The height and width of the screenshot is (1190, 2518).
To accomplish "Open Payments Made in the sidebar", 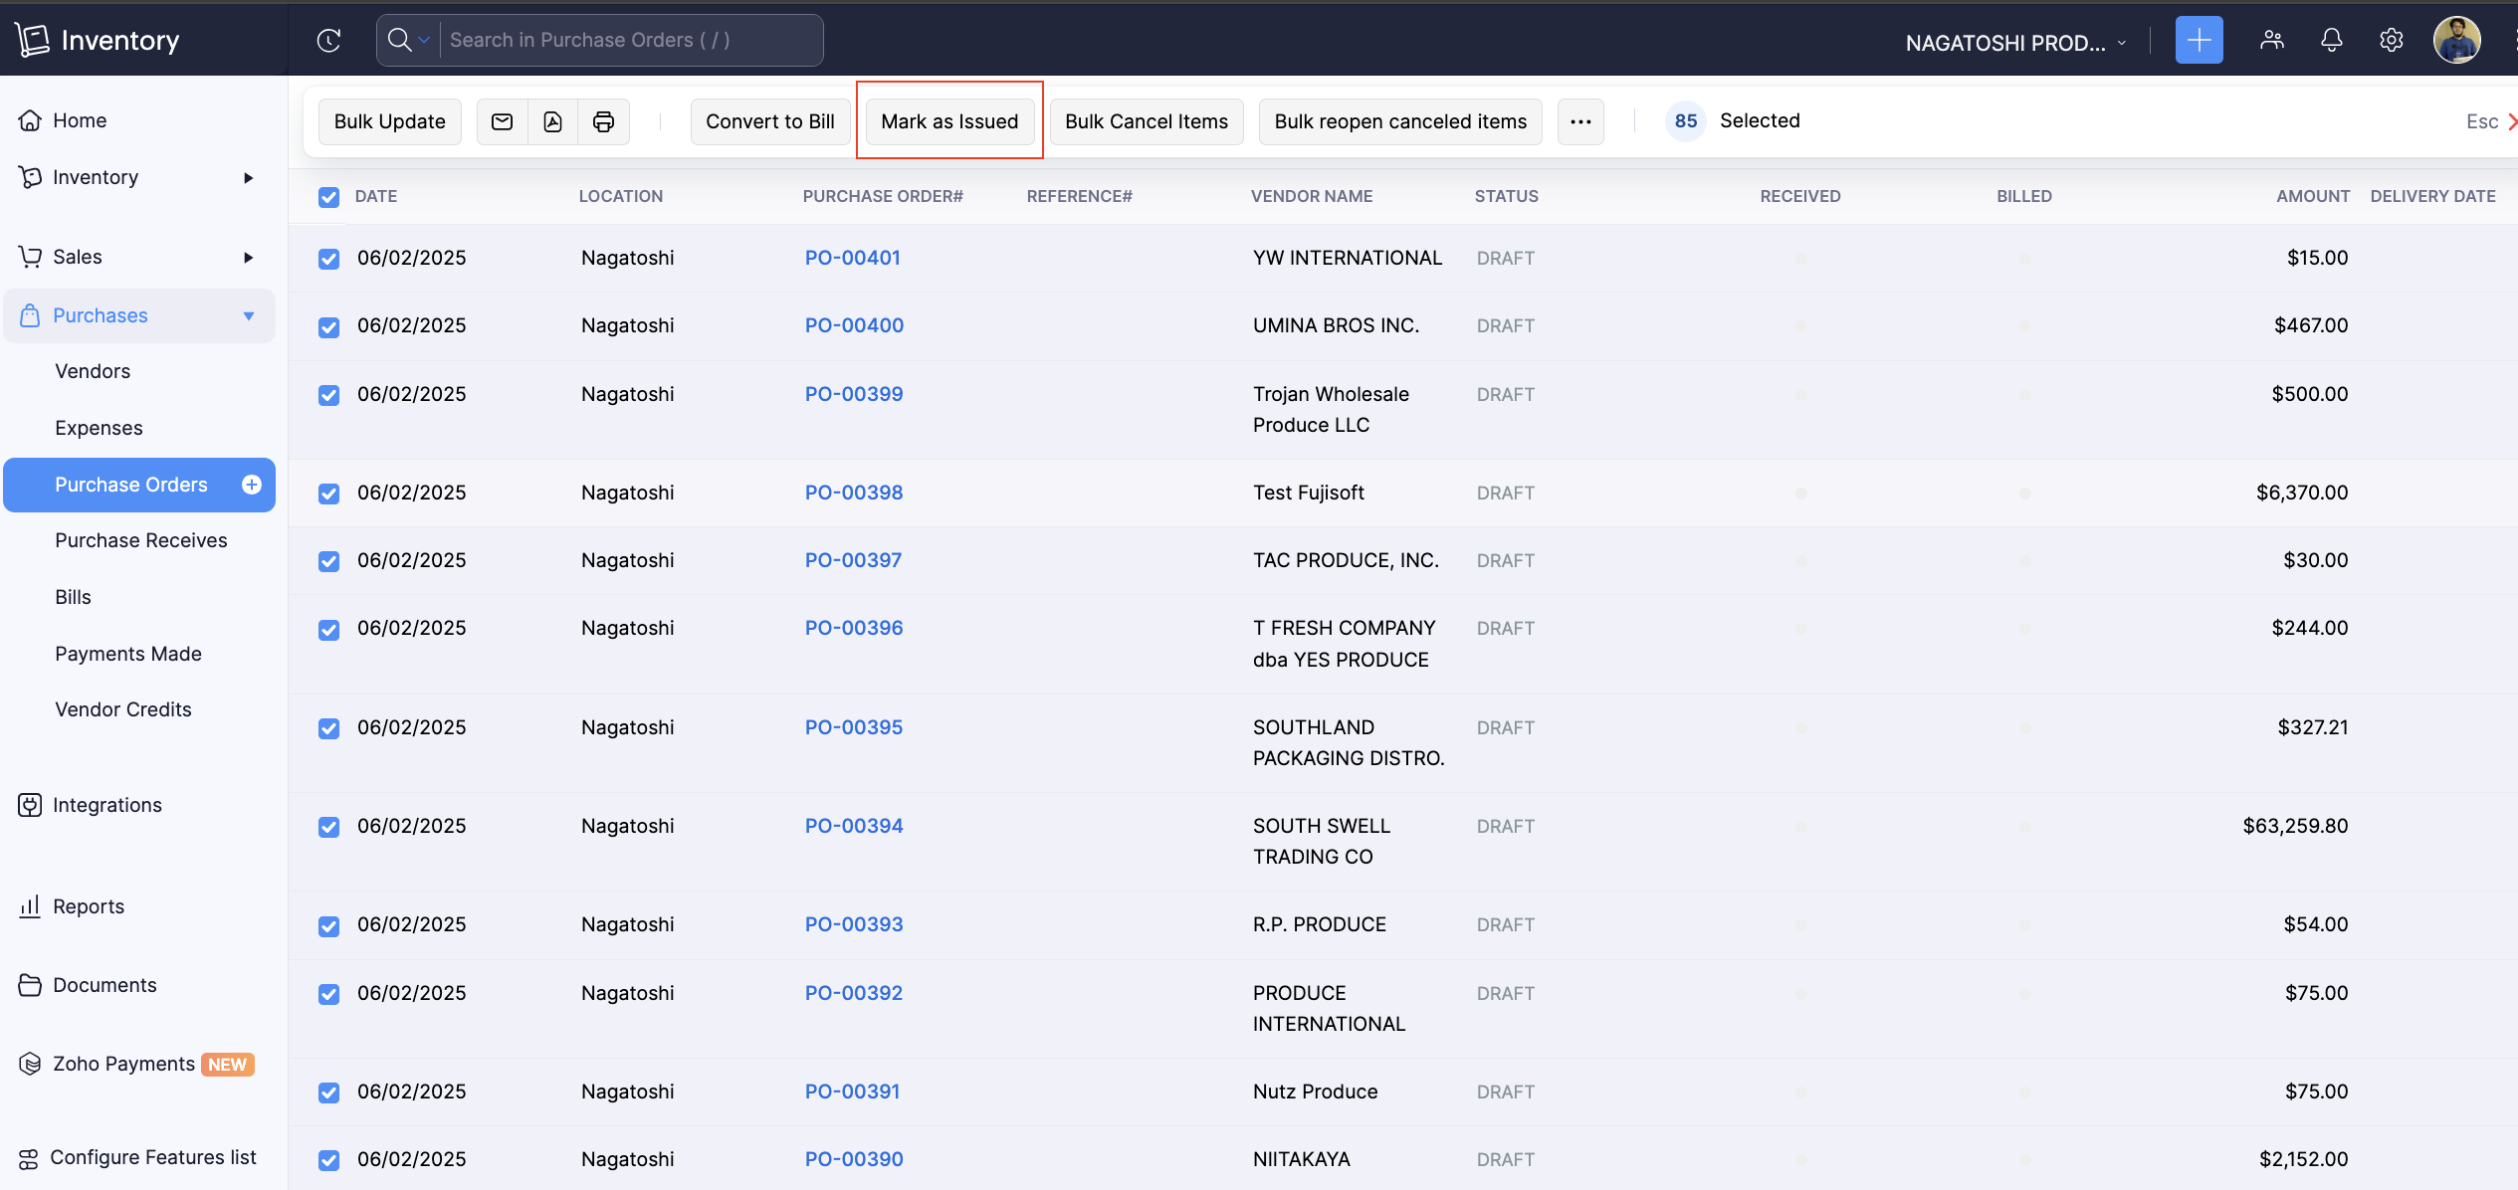I will (x=128, y=654).
